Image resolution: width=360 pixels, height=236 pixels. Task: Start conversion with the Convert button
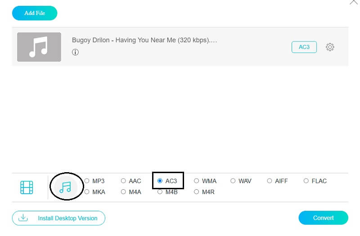click(x=323, y=218)
